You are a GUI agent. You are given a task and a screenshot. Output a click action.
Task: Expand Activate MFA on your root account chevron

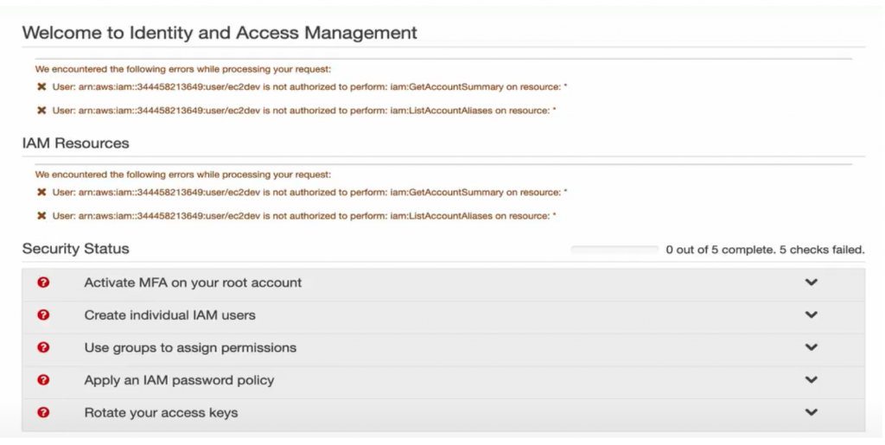[811, 283]
